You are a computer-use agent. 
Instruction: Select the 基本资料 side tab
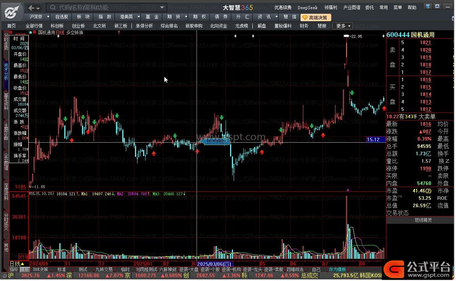pos(6,102)
